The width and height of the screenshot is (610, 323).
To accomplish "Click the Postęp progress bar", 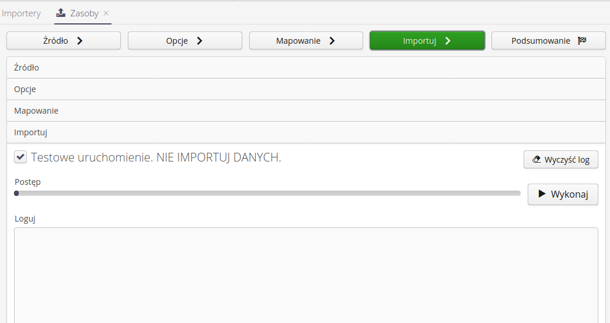I will 267,193.
